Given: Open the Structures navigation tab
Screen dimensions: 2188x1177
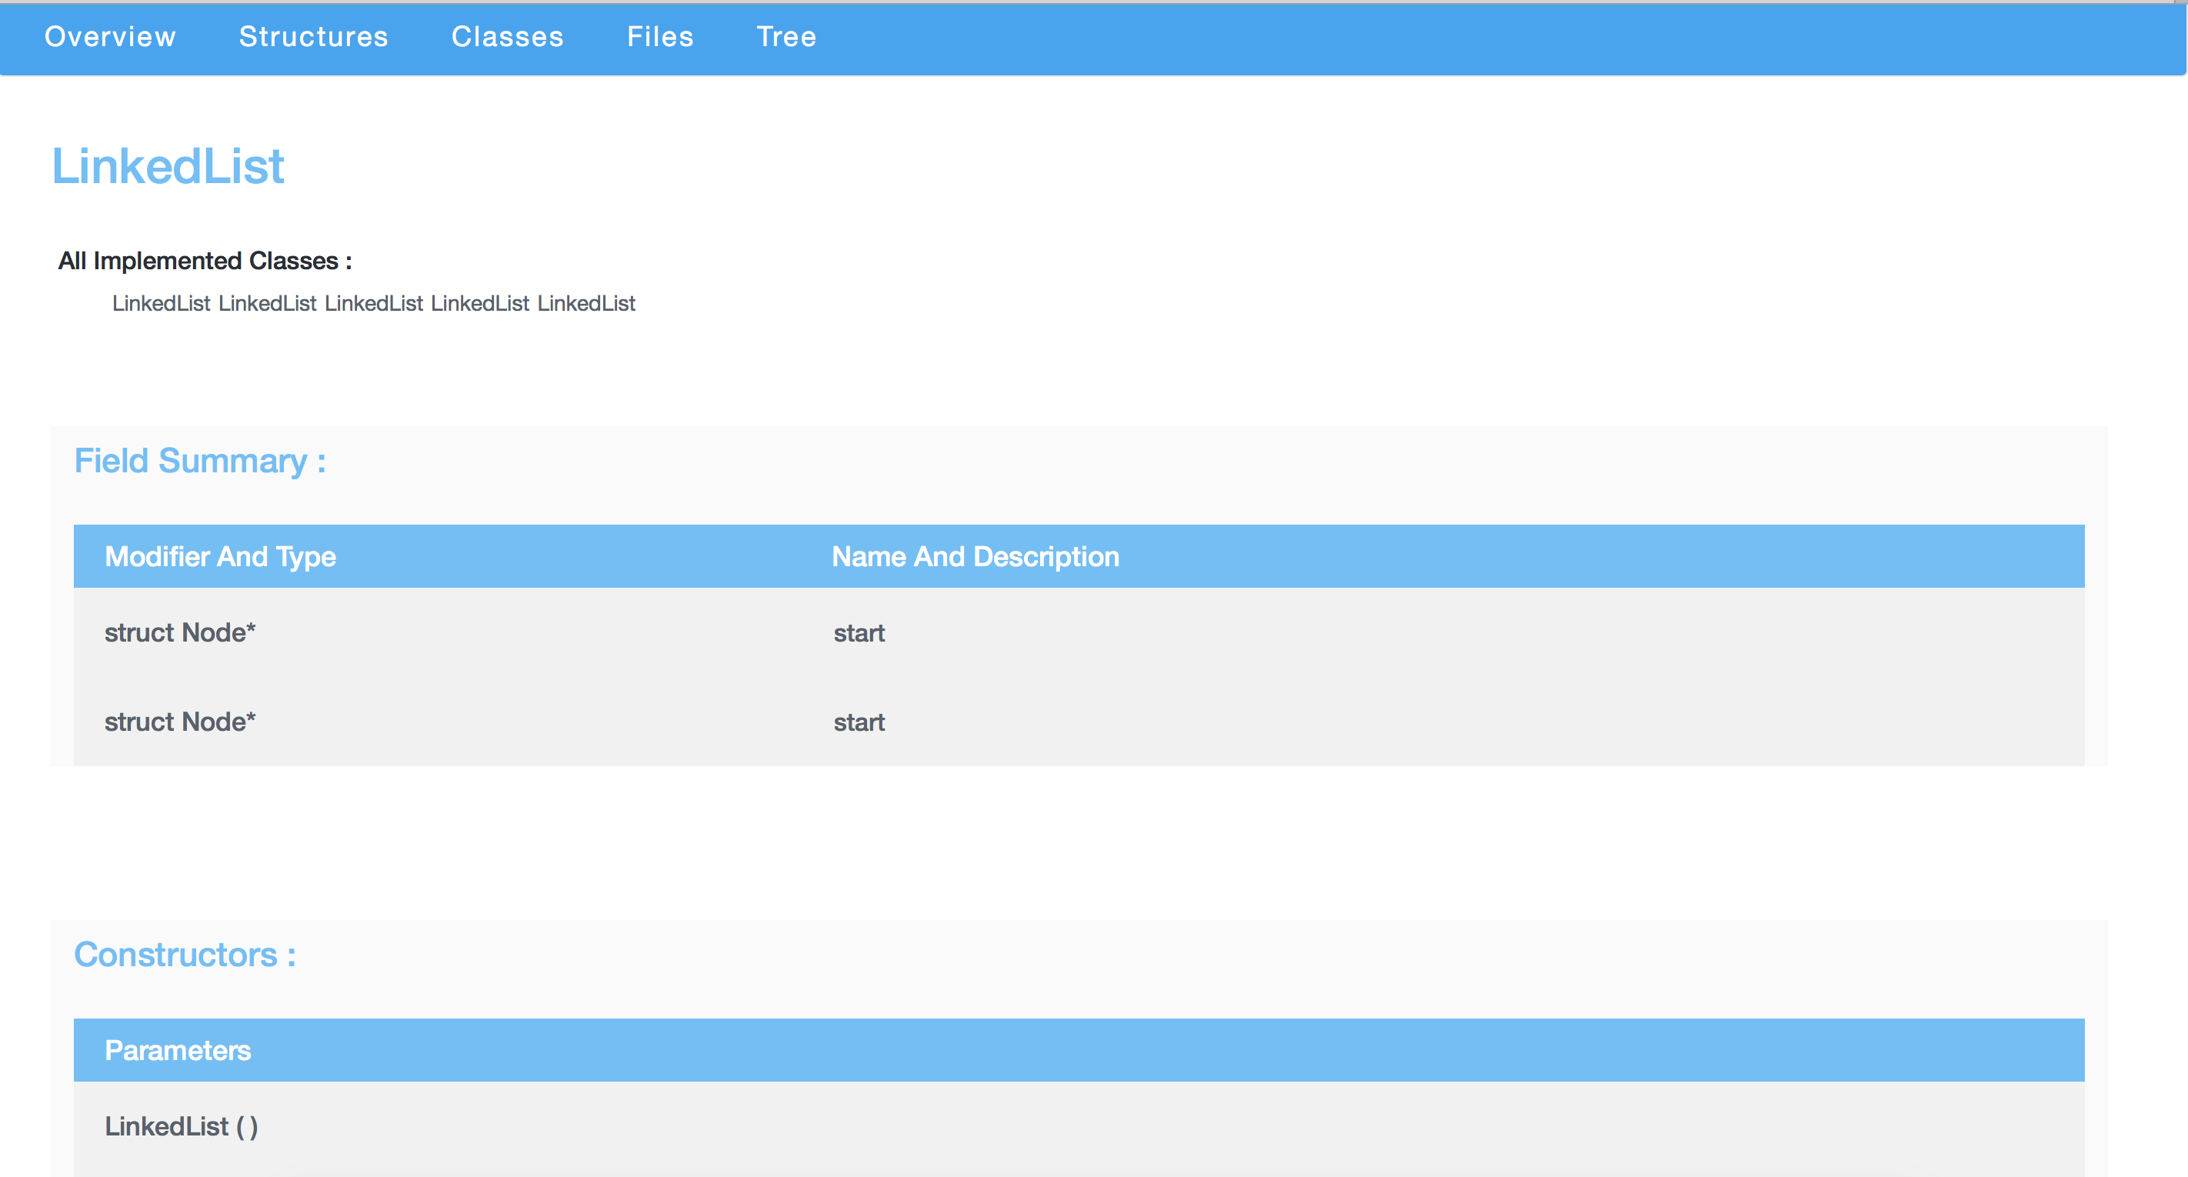Looking at the screenshot, I should (313, 36).
